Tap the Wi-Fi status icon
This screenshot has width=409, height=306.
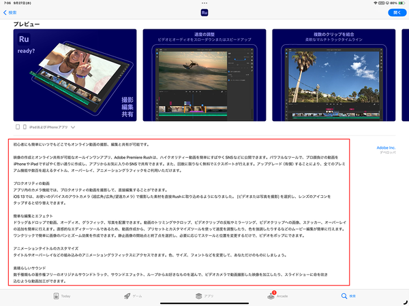pos(376,3)
